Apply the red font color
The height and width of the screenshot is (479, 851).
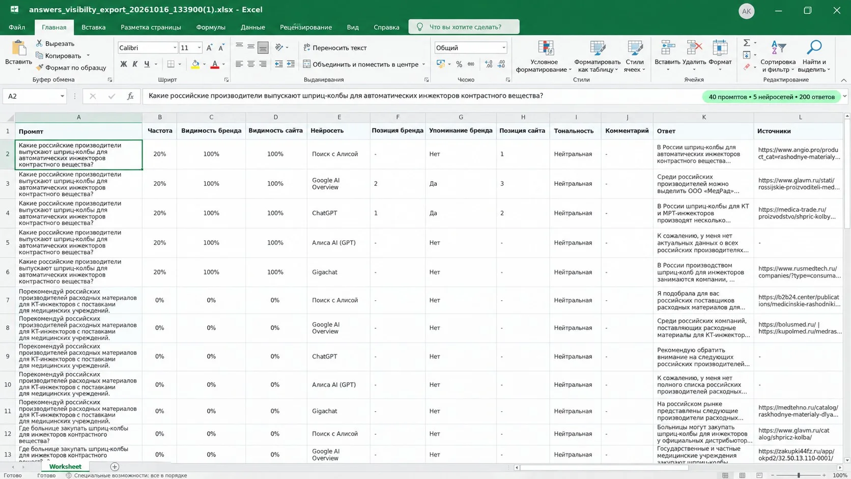tap(215, 64)
